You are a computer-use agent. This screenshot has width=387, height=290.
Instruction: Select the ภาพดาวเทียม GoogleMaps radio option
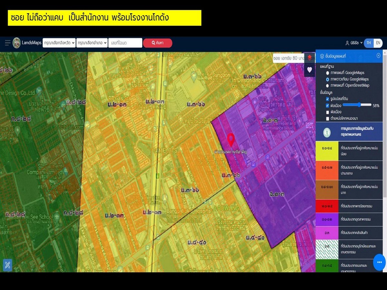[328, 79]
